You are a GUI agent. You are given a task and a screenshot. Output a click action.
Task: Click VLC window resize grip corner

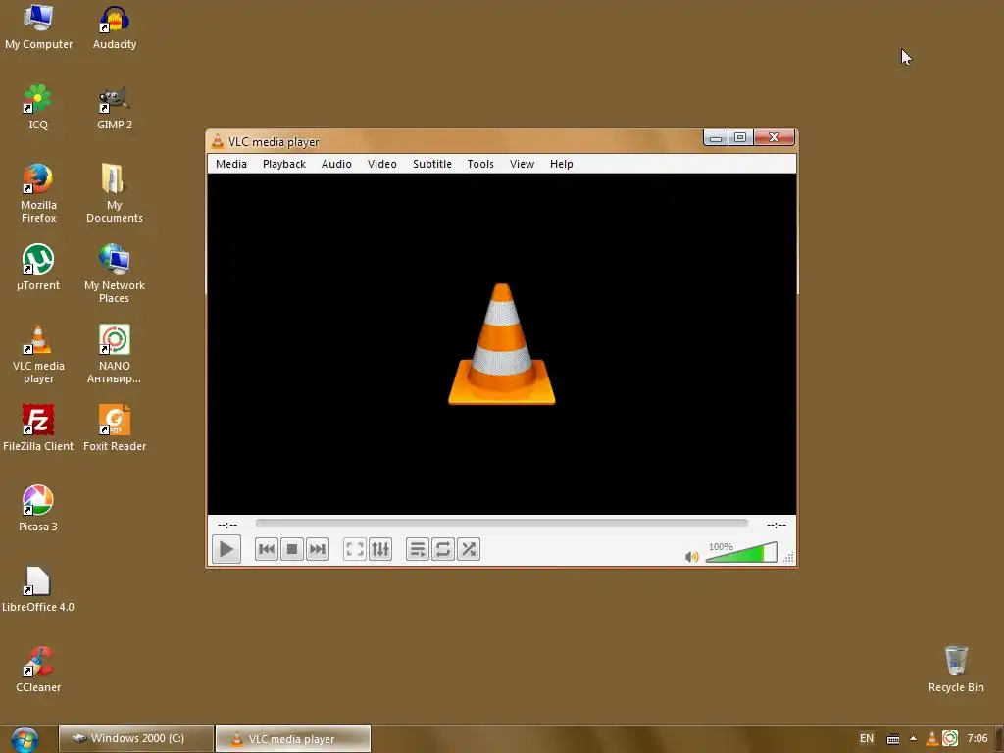(789, 558)
